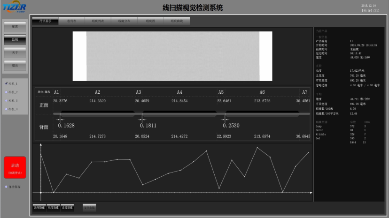389x218 pixels.
Task: Uncheck the 相机_1 camera checkbox
Action: pyautogui.click(x=6, y=83)
